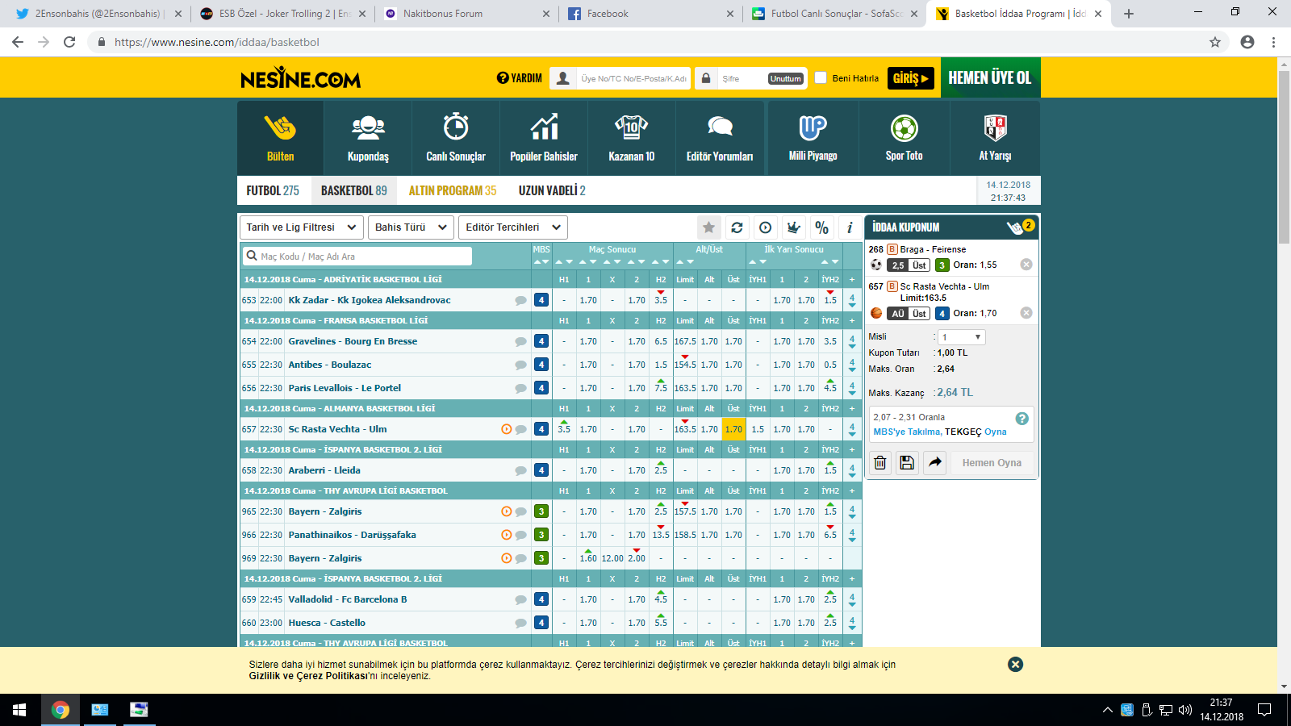Expand more bets for Kk Zadar row

[x=852, y=300]
